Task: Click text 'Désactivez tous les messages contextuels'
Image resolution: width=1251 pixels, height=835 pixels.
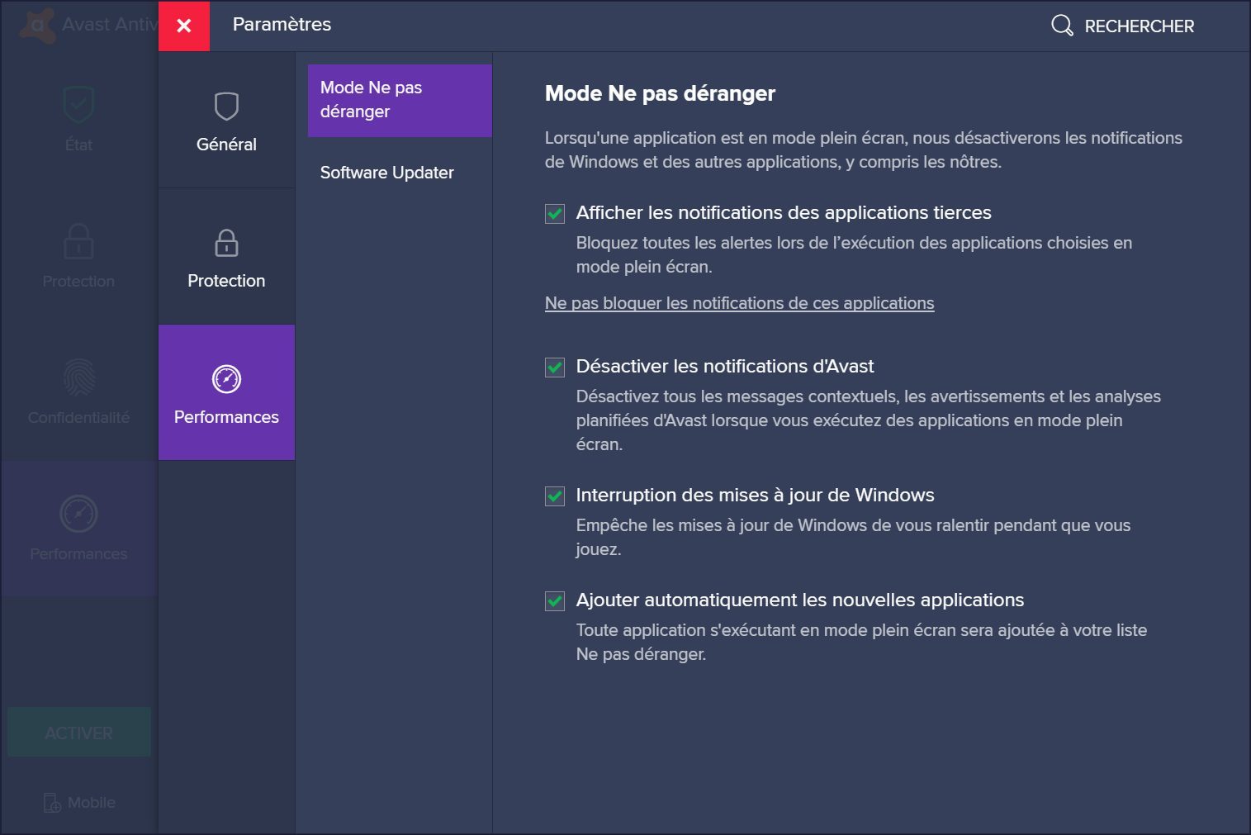Action: 868,420
